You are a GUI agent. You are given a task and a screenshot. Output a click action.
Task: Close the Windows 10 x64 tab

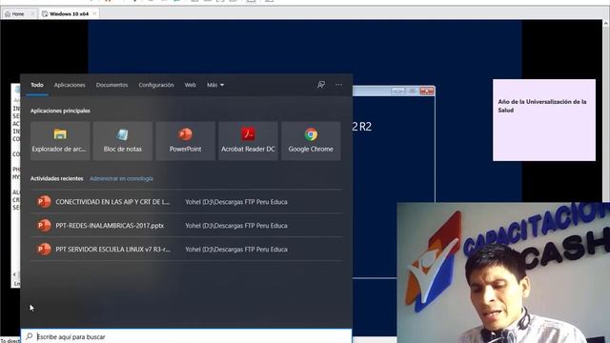[94, 13]
